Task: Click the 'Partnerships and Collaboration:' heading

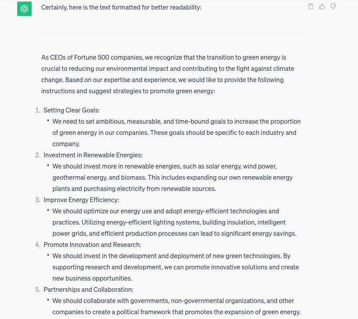Action: [x=88, y=289]
